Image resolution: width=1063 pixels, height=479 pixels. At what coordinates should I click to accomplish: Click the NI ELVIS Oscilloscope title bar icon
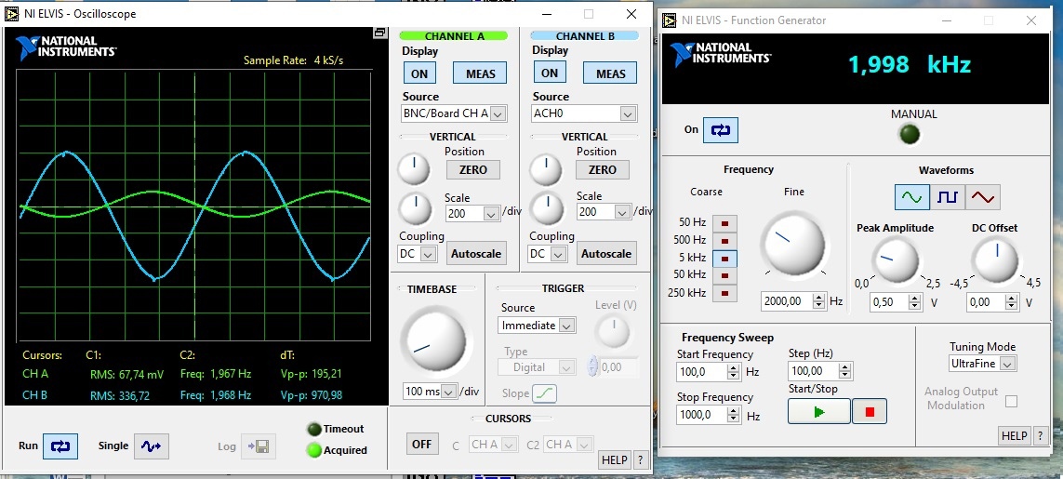[x=11, y=14]
